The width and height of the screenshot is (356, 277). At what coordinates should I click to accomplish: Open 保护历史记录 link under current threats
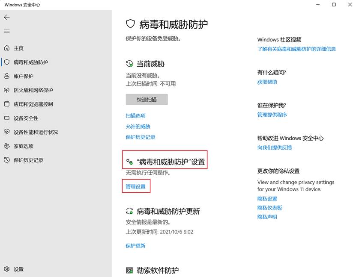click(141, 137)
